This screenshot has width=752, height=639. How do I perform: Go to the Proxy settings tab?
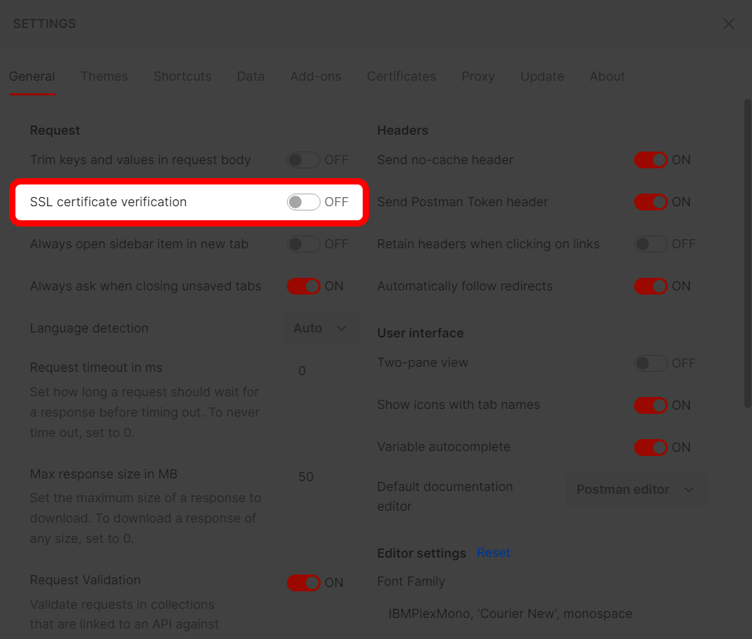click(x=478, y=76)
